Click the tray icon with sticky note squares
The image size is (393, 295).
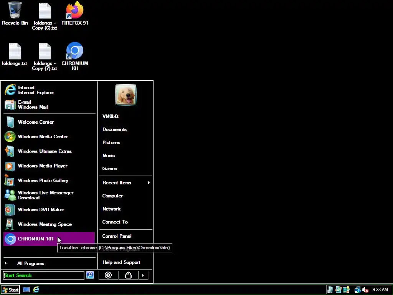coord(347,290)
